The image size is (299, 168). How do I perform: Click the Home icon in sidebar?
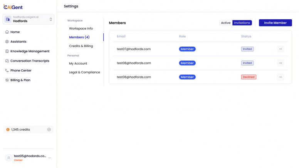tap(7, 32)
